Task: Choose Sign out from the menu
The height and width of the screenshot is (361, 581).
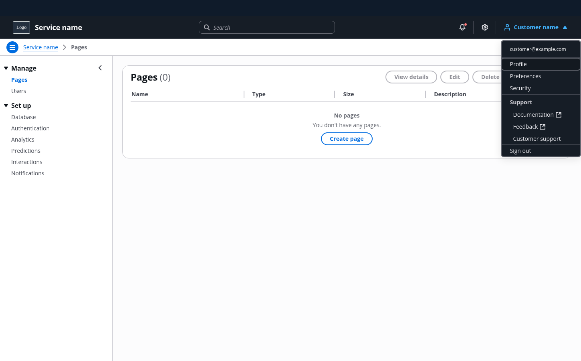Action: point(541,151)
